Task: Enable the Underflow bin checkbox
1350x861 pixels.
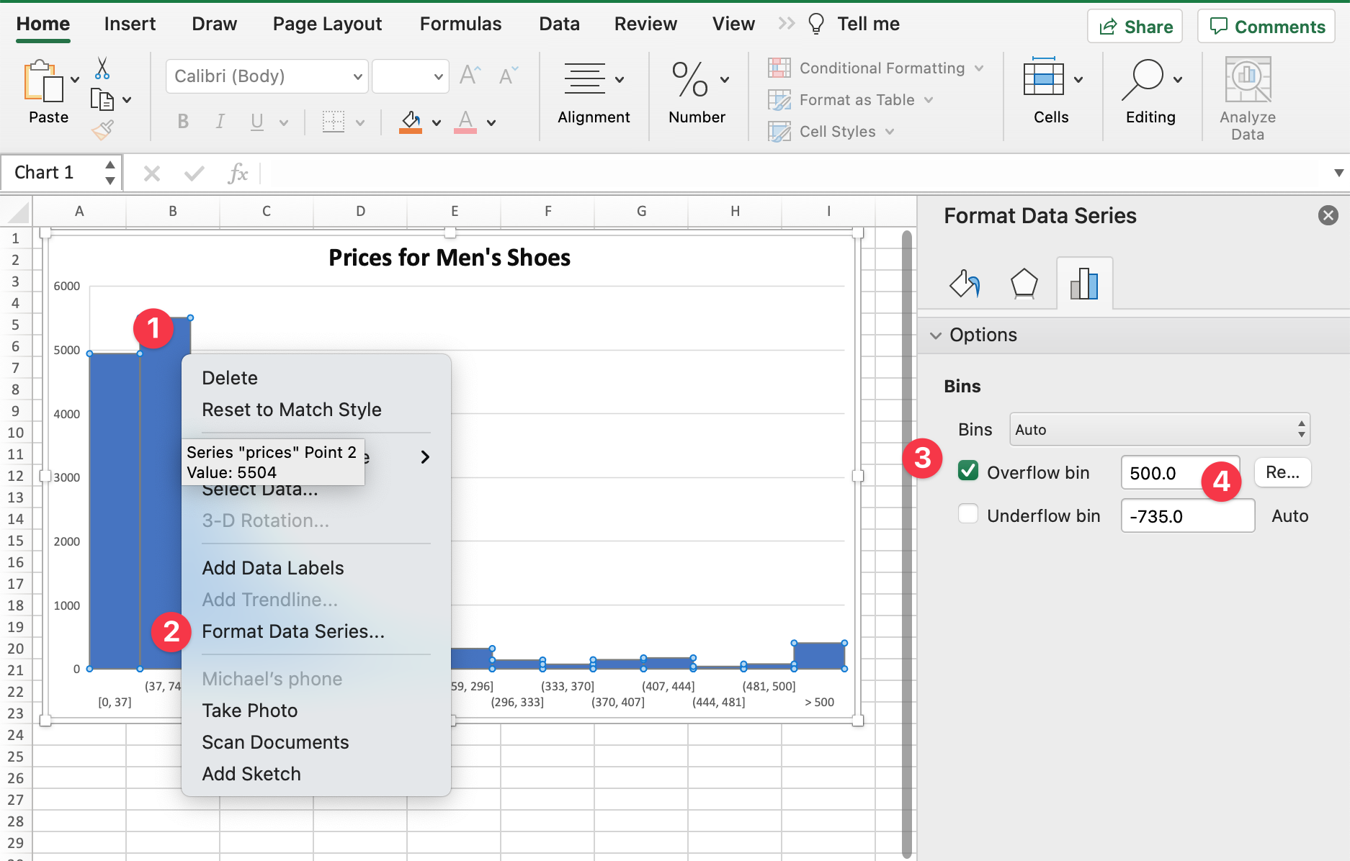Action: pyautogui.click(x=968, y=515)
